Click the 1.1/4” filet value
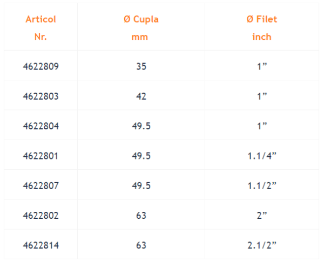This screenshot has height=263, width=324. pyautogui.click(x=262, y=156)
